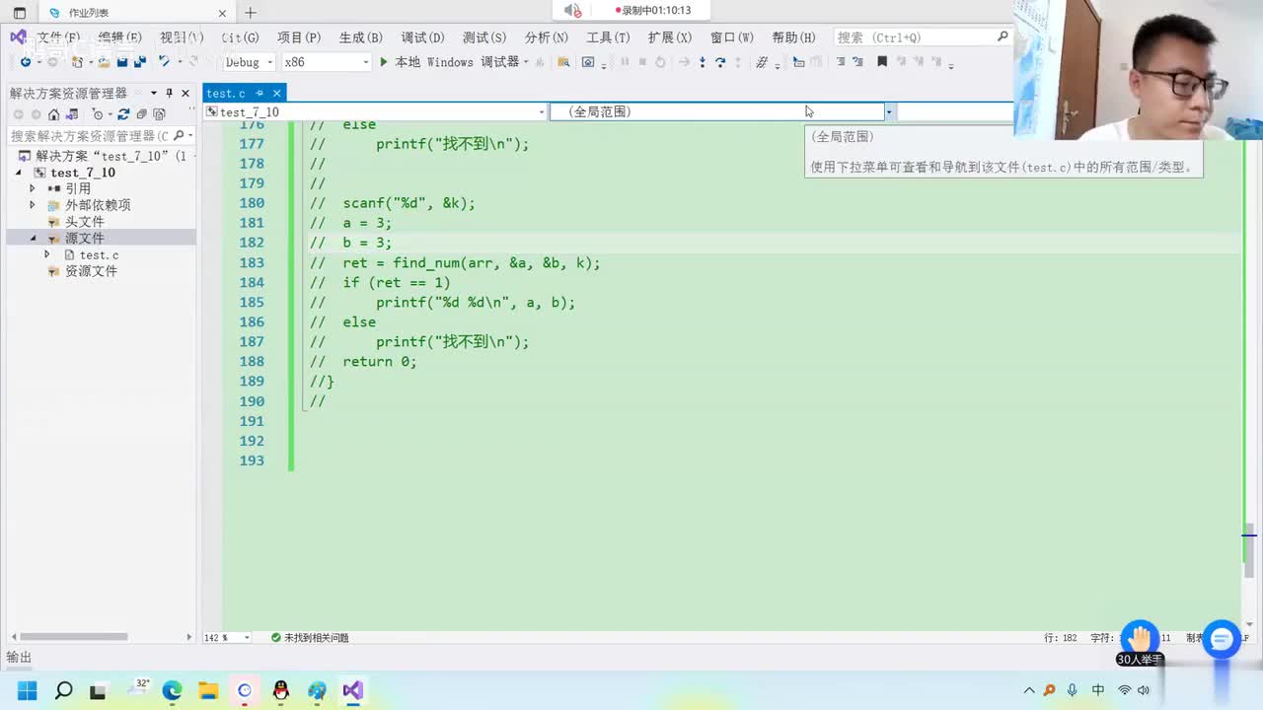Select the 资源文件 folder
The image size is (1263, 710).
pos(91,271)
